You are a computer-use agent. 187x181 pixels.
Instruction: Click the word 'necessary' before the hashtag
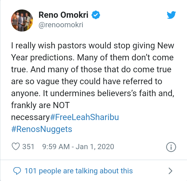pos(31,117)
